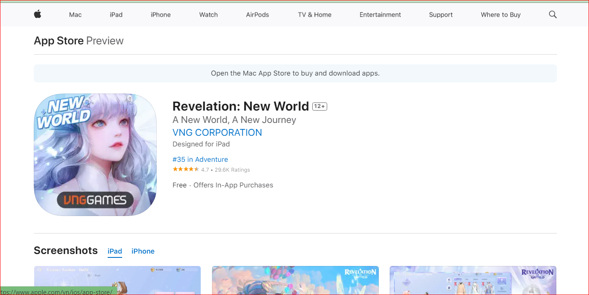
Task: Click the Open the Mac App Store banner
Action: [x=295, y=73]
